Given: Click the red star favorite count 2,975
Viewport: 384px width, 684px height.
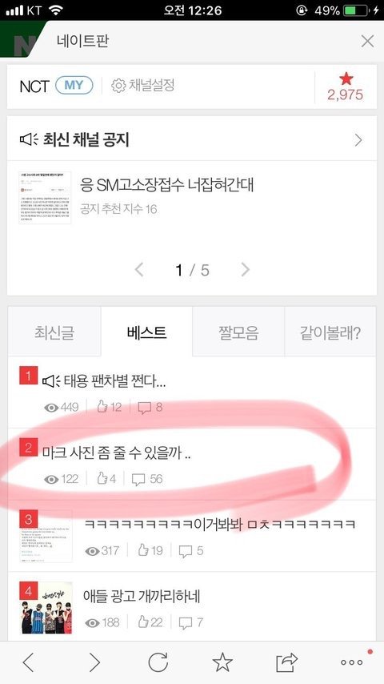Looking at the screenshot, I should pyautogui.click(x=346, y=87).
